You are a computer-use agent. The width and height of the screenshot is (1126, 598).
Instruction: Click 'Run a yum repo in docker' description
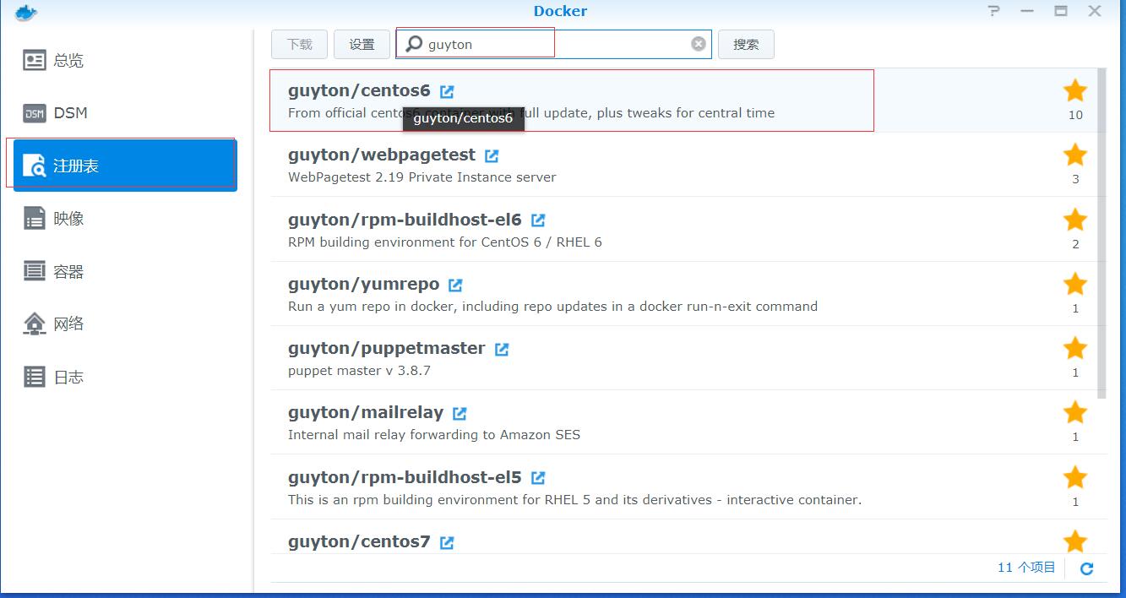[x=552, y=307]
